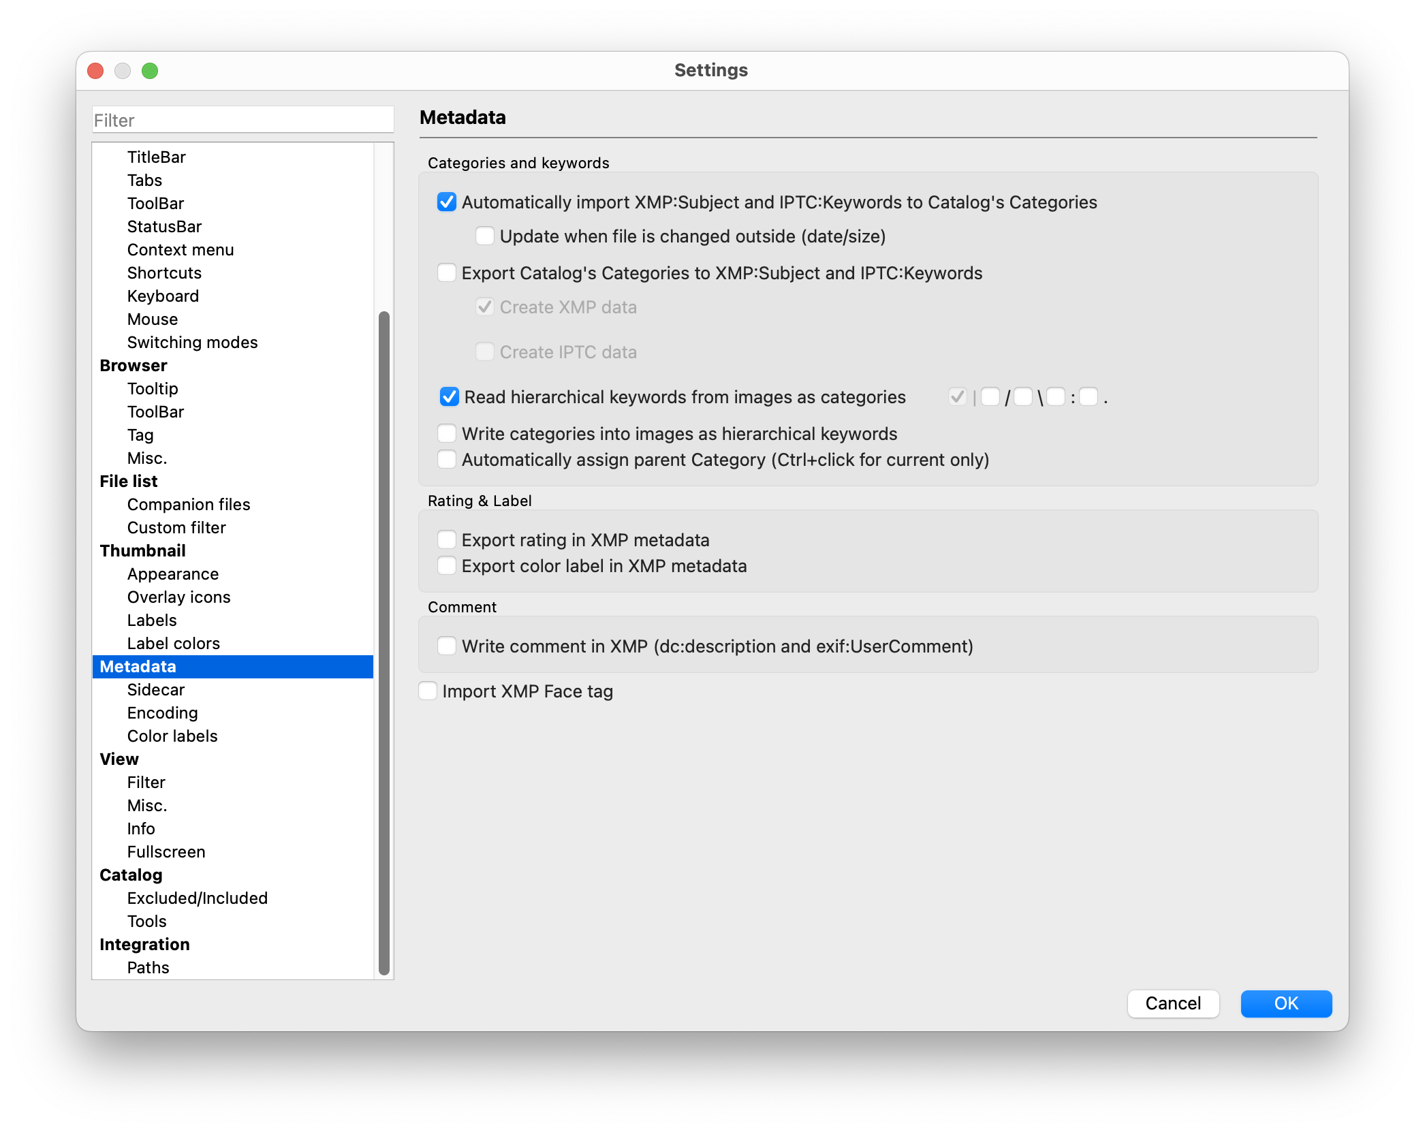Enable Update when file is changed outside
Screen dimensions: 1425x1132
click(x=485, y=236)
